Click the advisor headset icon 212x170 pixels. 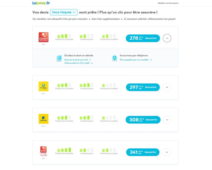click(115, 58)
